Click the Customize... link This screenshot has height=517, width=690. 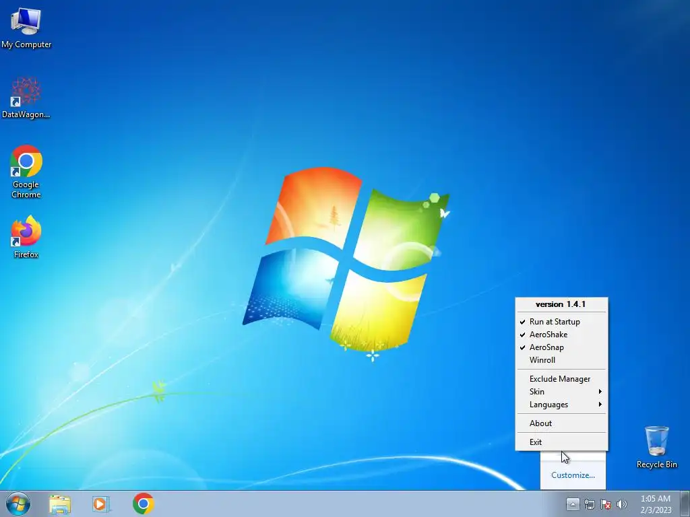(573, 475)
